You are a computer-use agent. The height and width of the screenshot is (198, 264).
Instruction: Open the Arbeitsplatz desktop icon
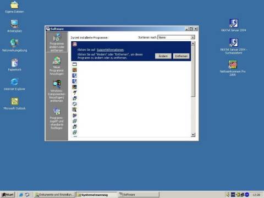(x=14, y=26)
